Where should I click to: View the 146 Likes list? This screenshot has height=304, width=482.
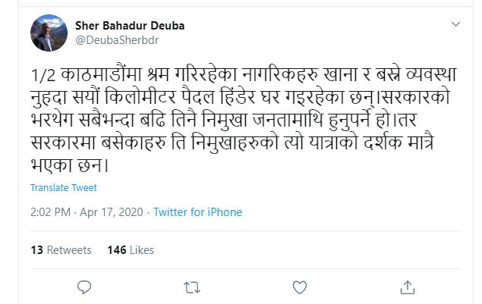click(x=131, y=249)
